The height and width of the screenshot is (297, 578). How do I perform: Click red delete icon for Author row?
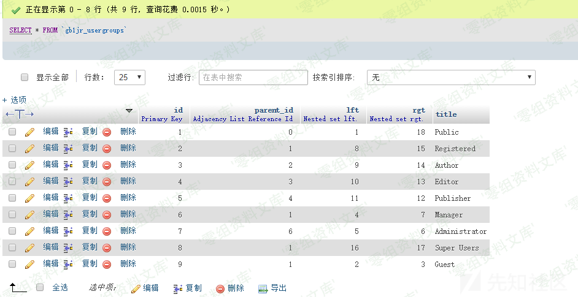pyautogui.click(x=107, y=165)
